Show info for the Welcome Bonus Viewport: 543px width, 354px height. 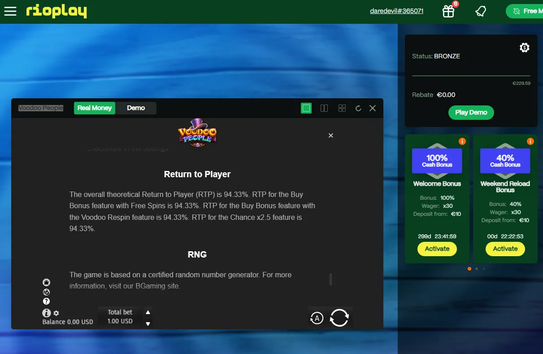462,141
